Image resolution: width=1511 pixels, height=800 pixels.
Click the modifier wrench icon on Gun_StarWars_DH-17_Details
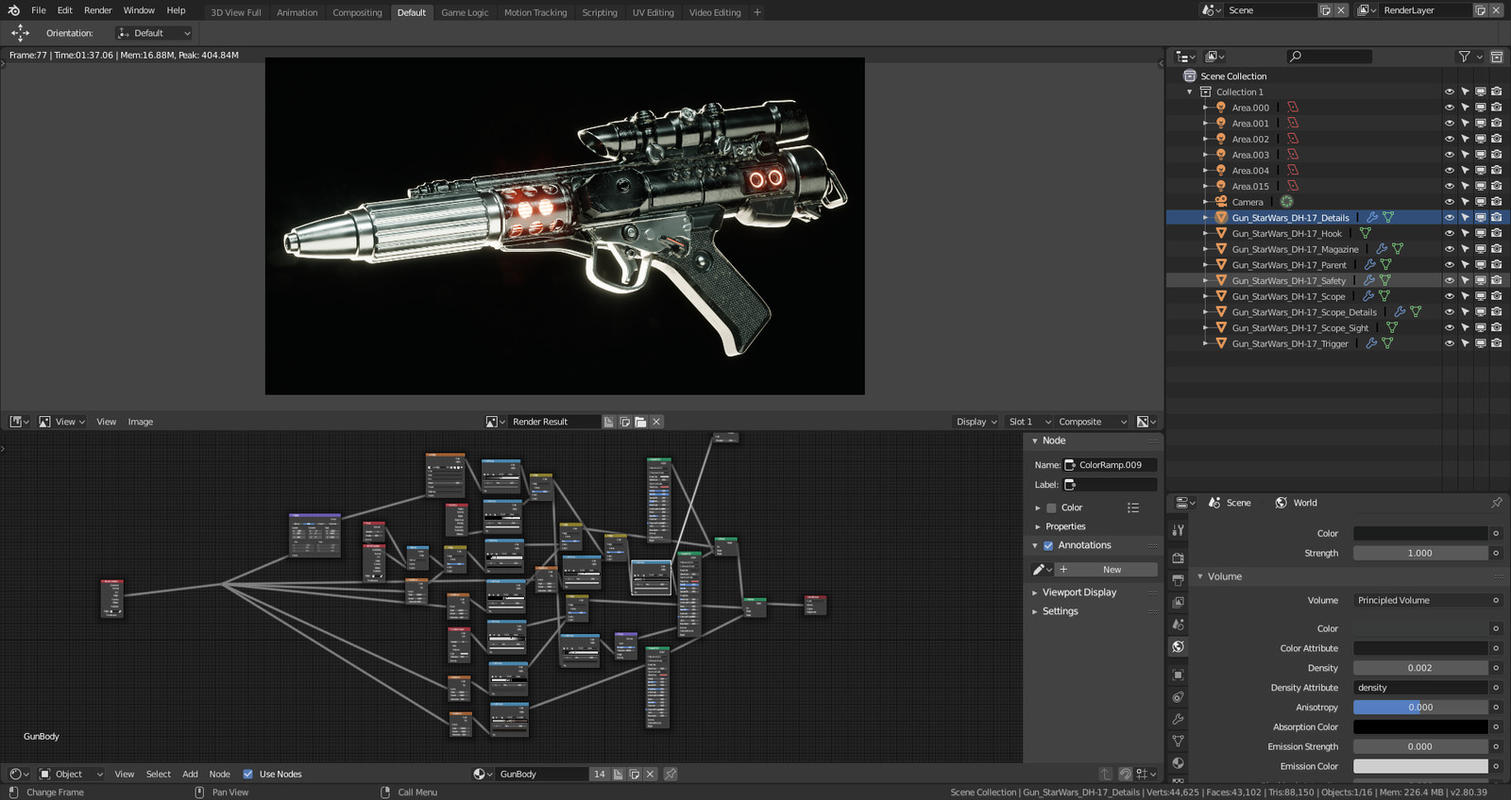[x=1372, y=218]
